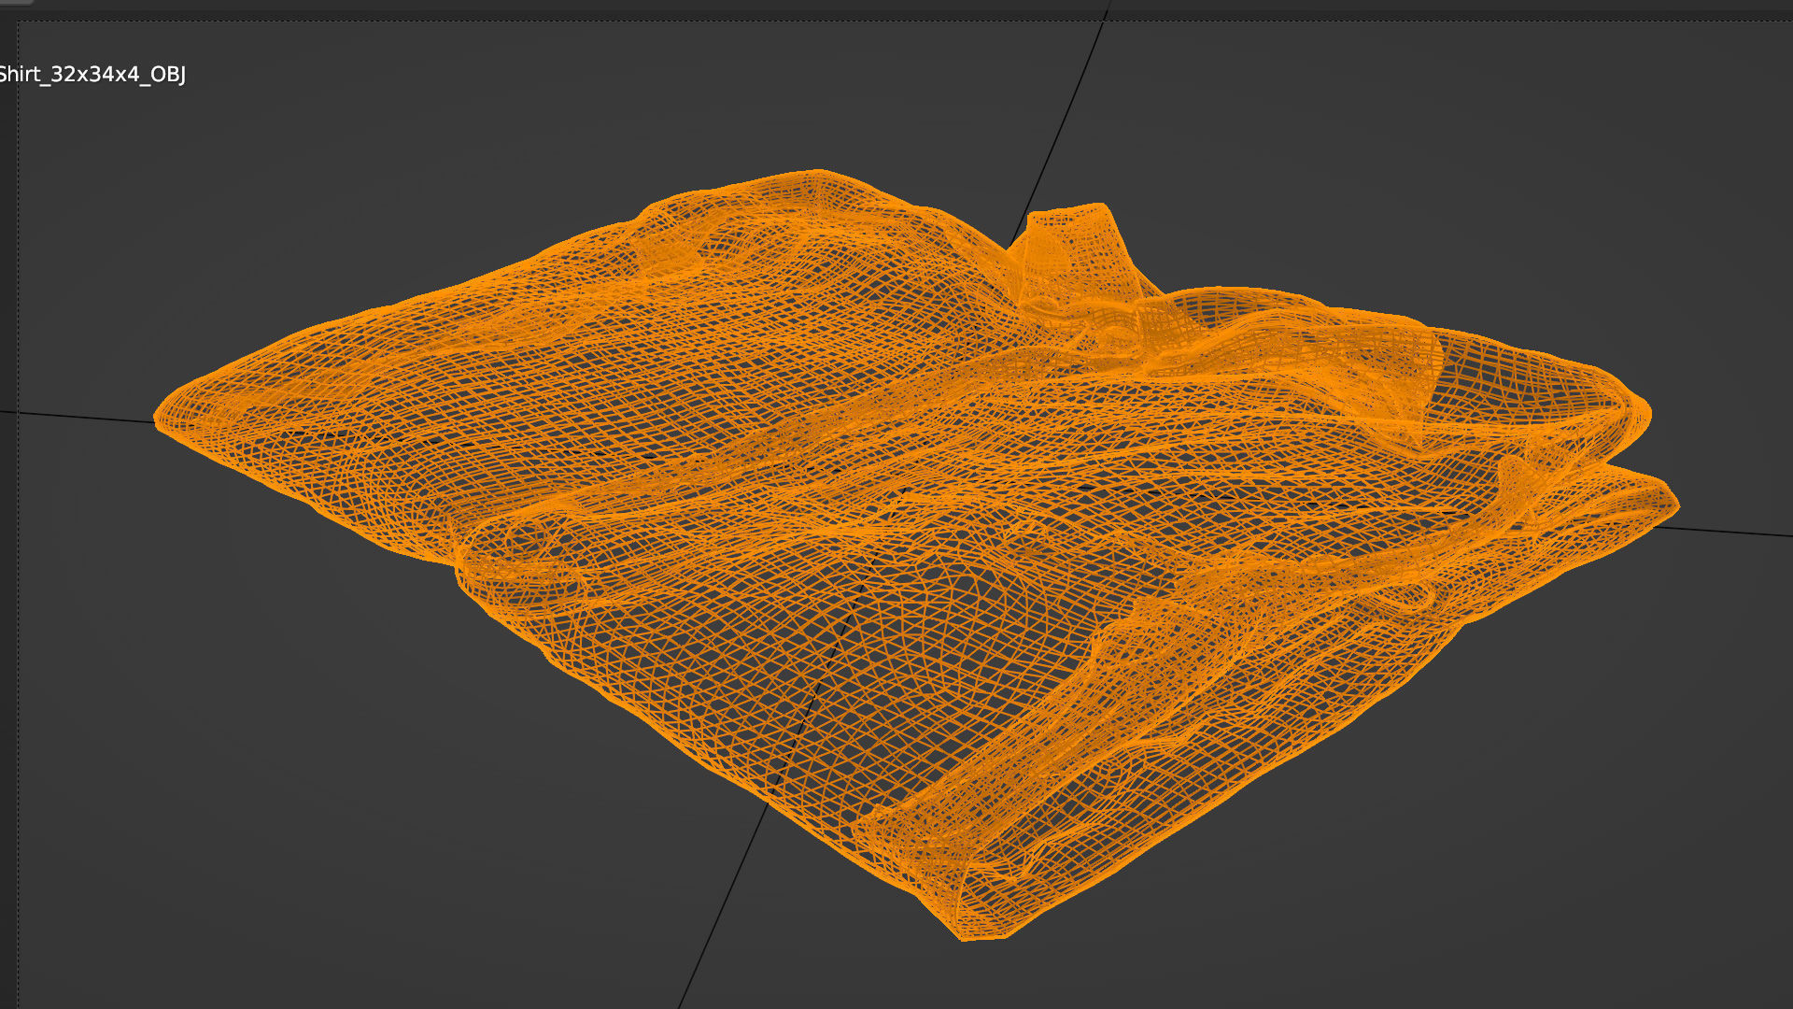Screen dimensions: 1793x1009
Task: Click the dashed viewport border on left
Action: click(x=18, y=561)
